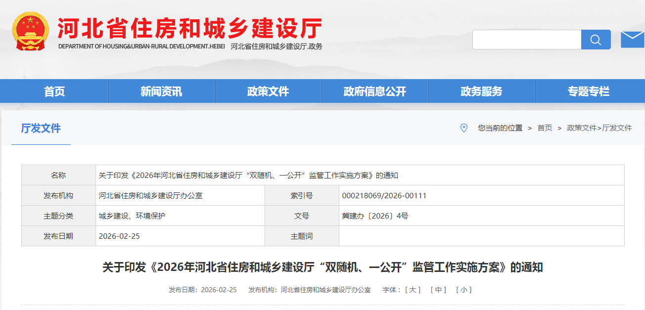Open the 新闻资讯 navigation menu
This screenshot has width=645, height=310.
tap(161, 91)
